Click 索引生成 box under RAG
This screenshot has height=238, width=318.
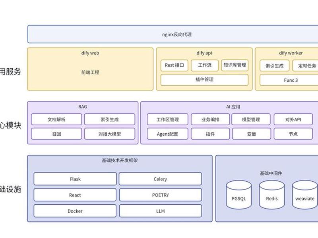point(110,119)
